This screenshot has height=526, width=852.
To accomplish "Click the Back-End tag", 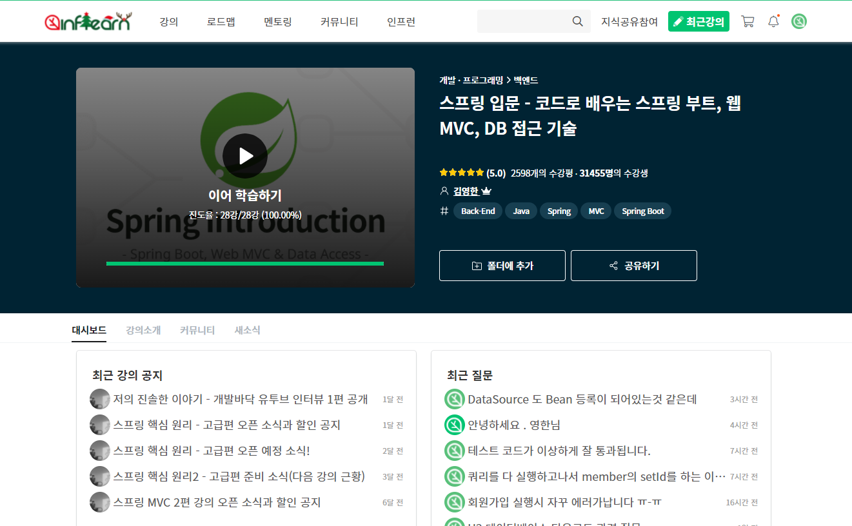I will [478, 211].
